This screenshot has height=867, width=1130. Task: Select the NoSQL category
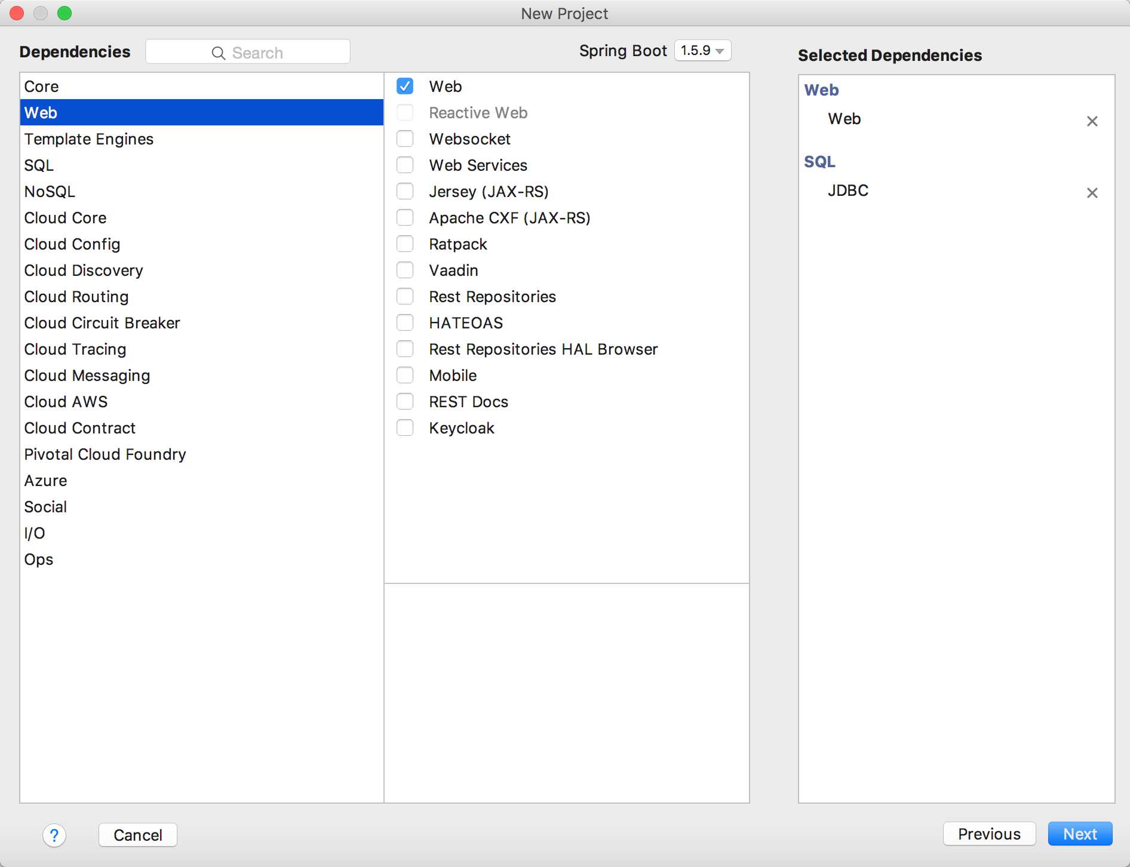[202, 191]
